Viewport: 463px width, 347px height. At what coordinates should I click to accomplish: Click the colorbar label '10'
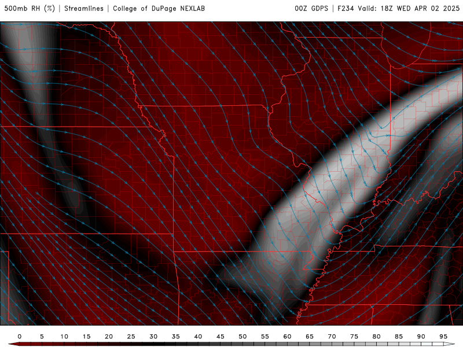pos(64,337)
